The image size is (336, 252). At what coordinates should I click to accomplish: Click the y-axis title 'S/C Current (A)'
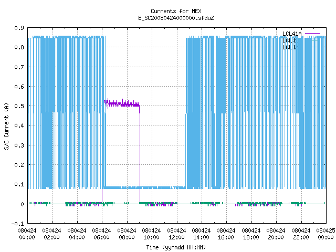[6, 127]
